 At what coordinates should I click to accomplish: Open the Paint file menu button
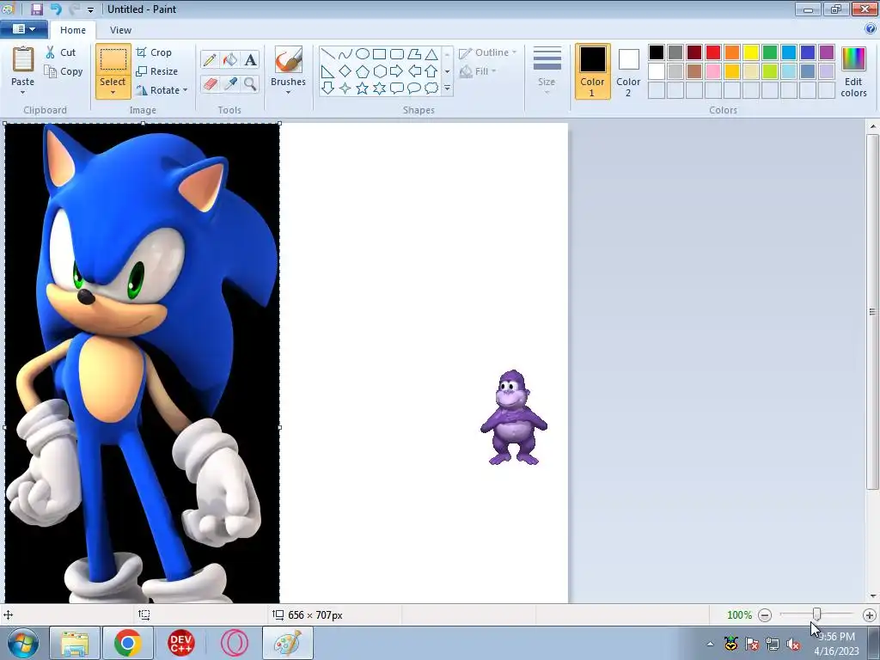(x=23, y=29)
